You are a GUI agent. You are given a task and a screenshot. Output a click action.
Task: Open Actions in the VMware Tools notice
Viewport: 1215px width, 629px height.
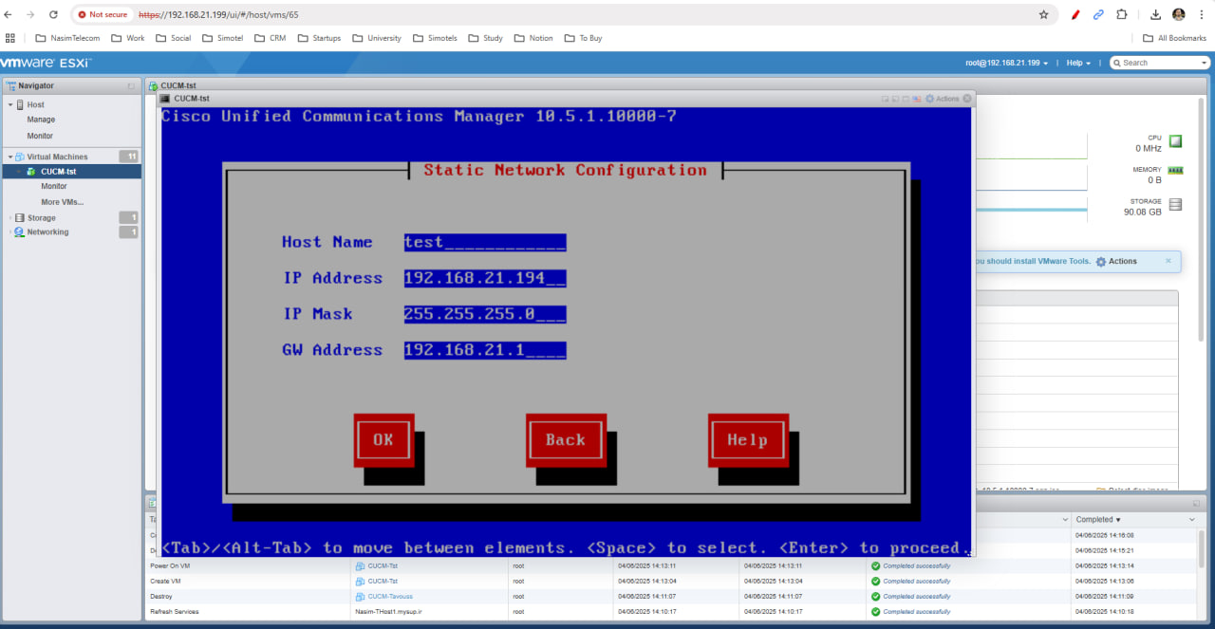pos(1116,261)
